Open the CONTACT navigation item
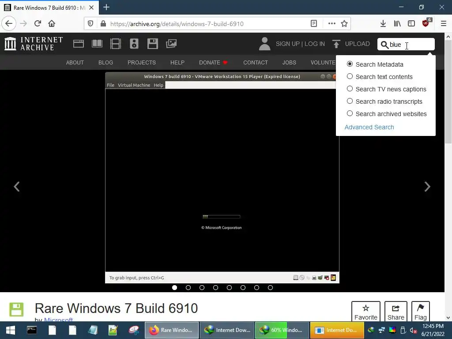 (x=256, y=63)
